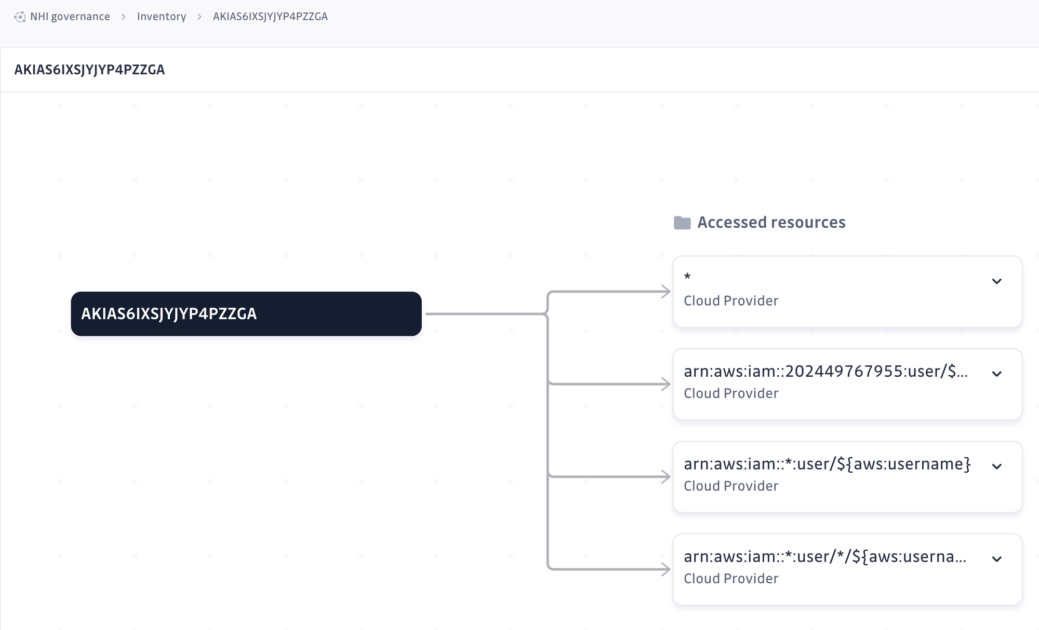Open NHI governance breadcrumb link
The image size is (1039, 630).
[x=70, y=17]
